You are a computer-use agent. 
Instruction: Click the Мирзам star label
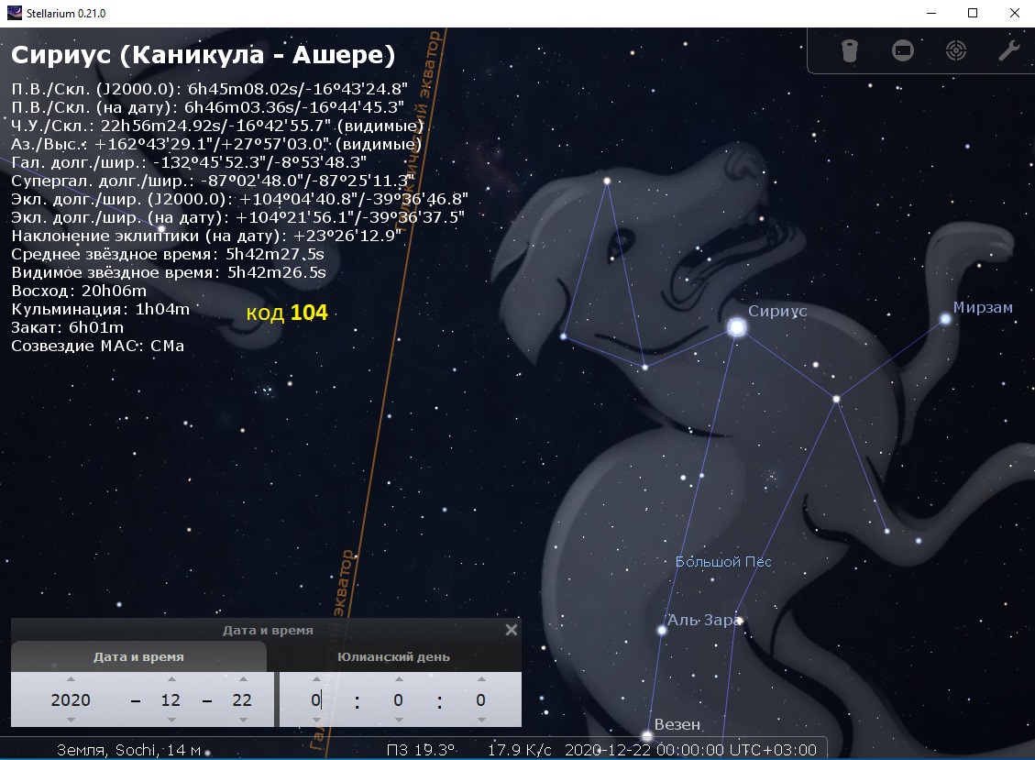click(x=983, y=307)
